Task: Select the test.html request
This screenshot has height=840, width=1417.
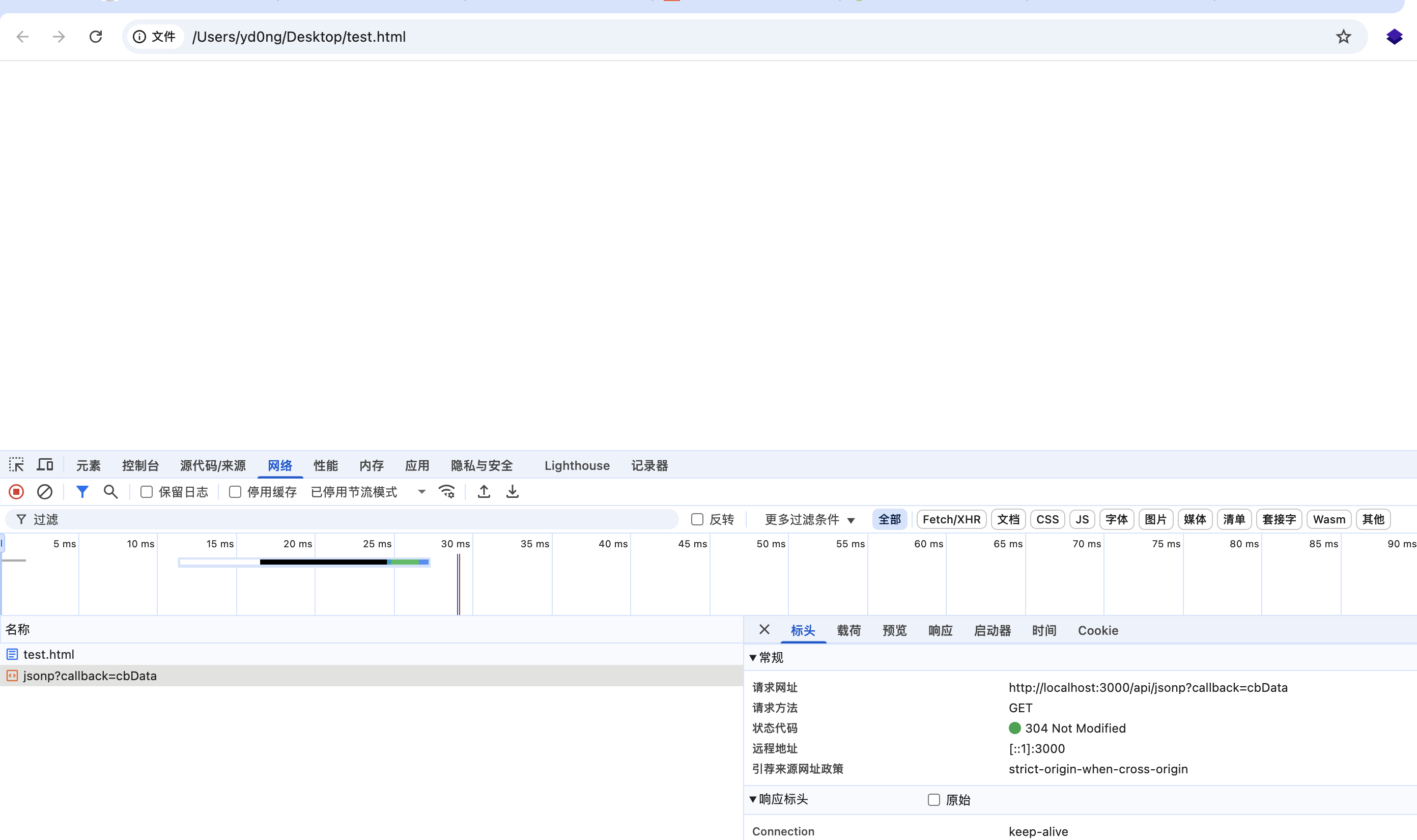Action: (x=49, y=654)
